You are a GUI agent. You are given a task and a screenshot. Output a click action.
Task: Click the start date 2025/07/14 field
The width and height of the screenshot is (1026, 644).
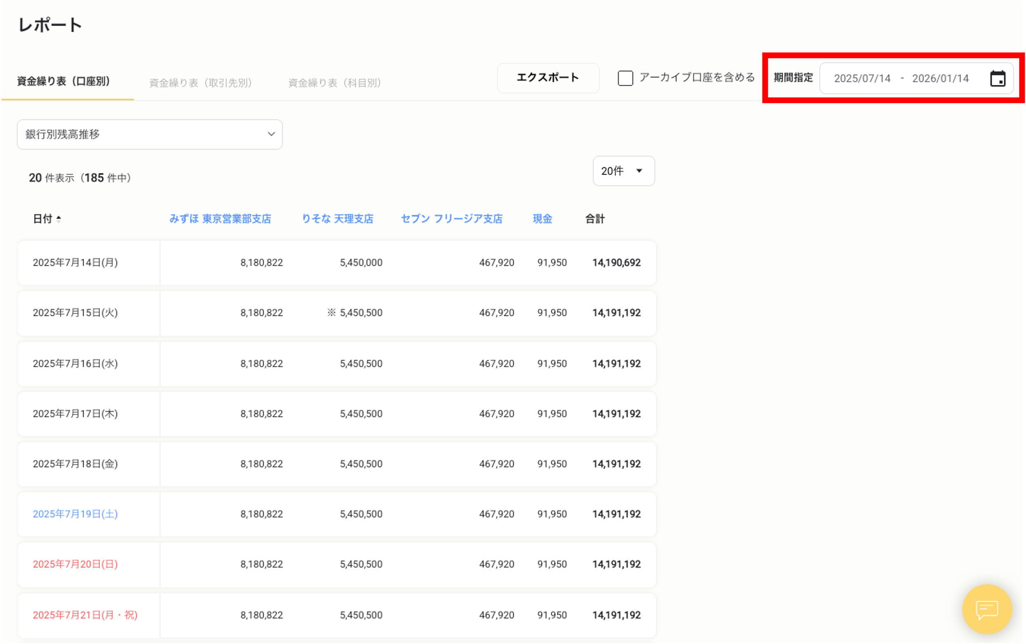coord(861,79)
